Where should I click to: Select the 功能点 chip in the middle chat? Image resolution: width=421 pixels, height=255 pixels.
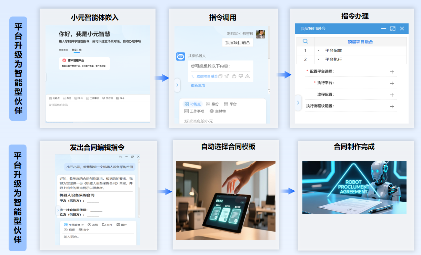193,104
